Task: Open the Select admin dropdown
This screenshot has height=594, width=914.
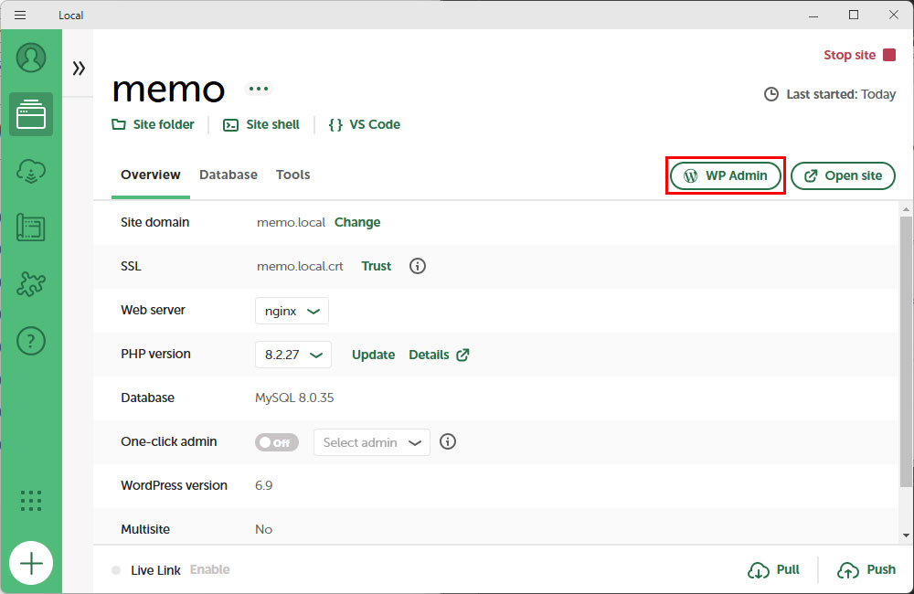Action: point(371,442)
